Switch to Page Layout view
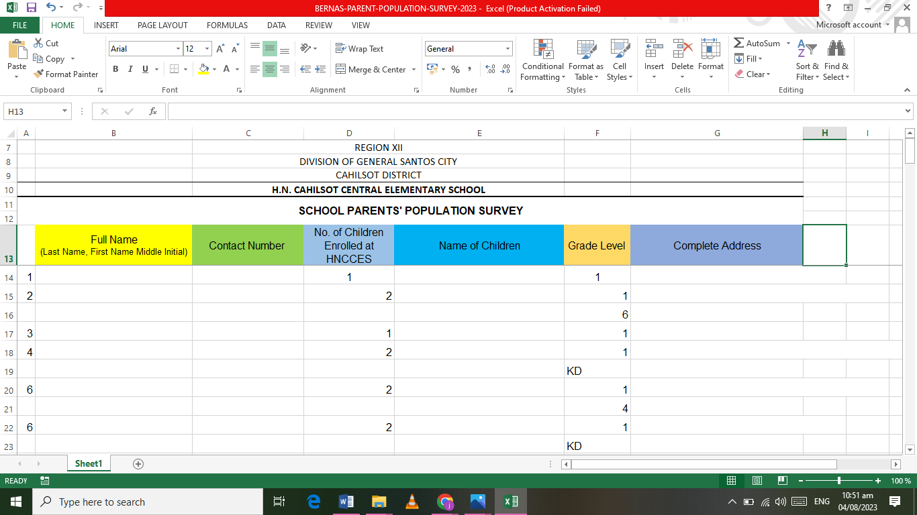 click(x=757, y=481)
